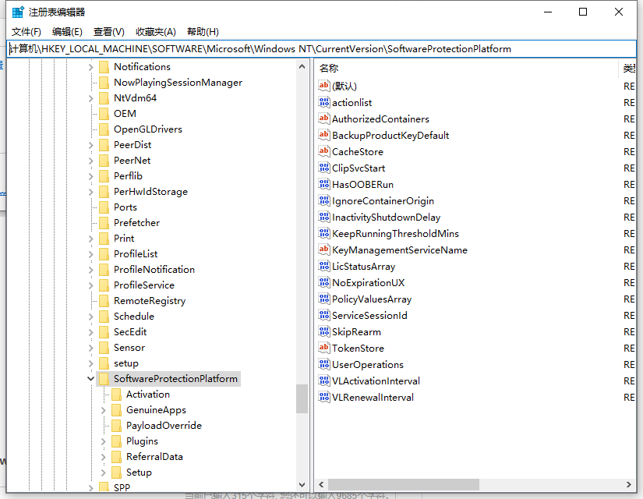643x499 pixels.
Task: Click the tree pane's vertical scrollbar thumb
Action: [302, 398]
